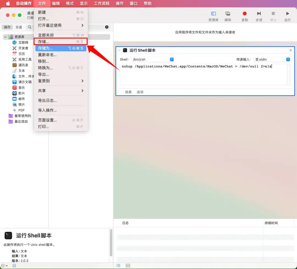The image size is (297, 269).
Task: Collapse the 运行 Shell 脚本 action
Action: pos(119,50)
